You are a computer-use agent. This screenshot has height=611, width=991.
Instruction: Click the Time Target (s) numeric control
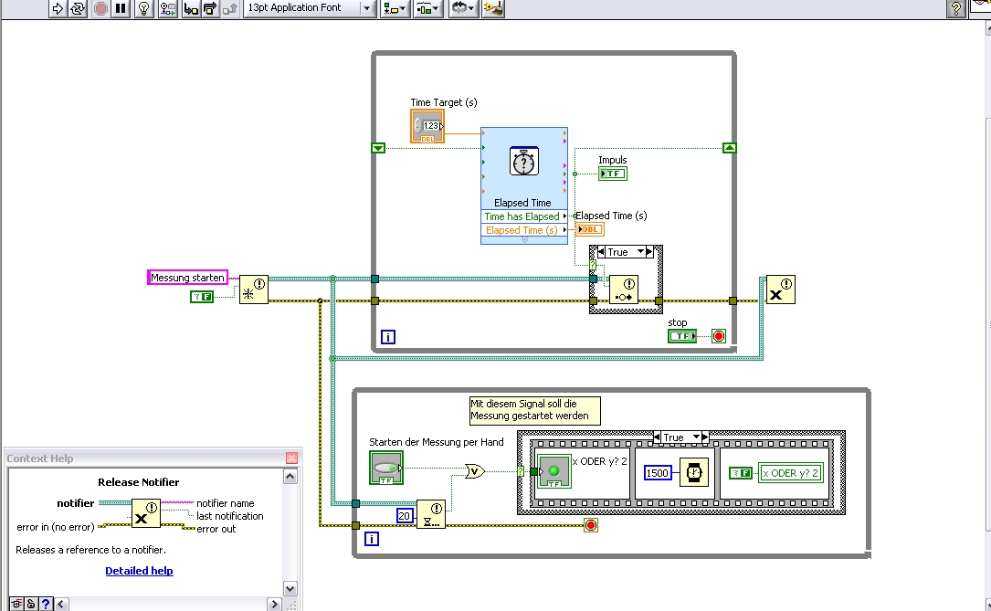click(x=427, y=126)
